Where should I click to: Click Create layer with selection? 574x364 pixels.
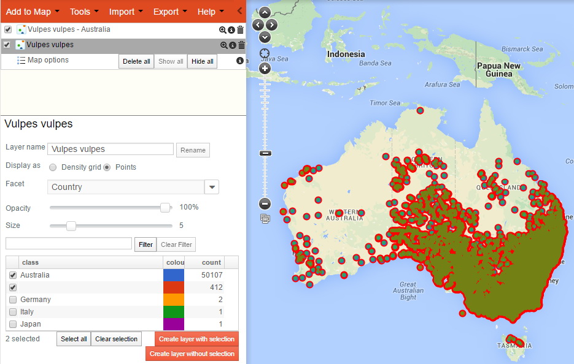[x=196, y=339]
